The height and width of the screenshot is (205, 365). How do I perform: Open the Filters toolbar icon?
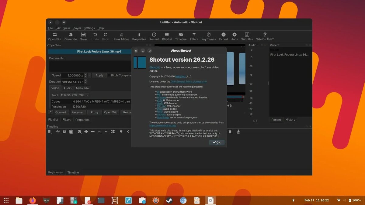point(194,35)
